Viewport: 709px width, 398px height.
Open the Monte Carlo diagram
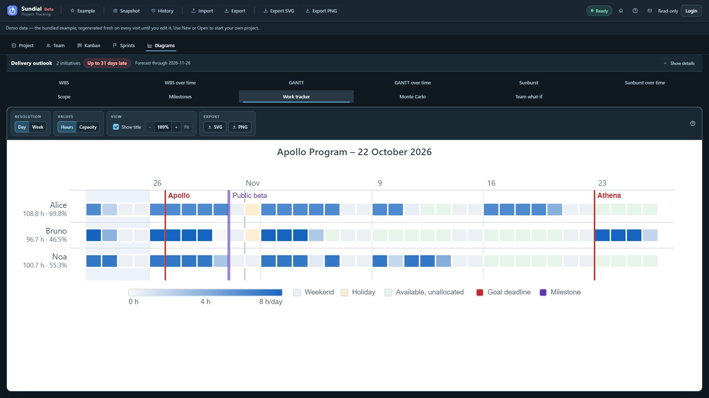click(412, 97)
